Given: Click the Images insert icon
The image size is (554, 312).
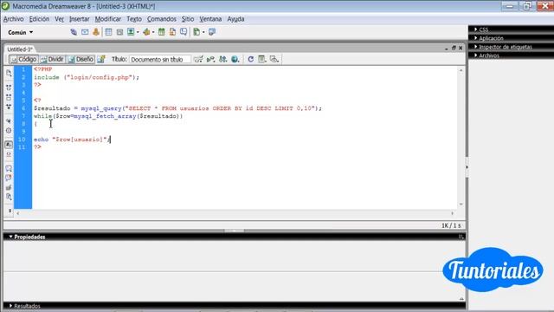Looking at the screenshot, I should (x=131, y=32).
